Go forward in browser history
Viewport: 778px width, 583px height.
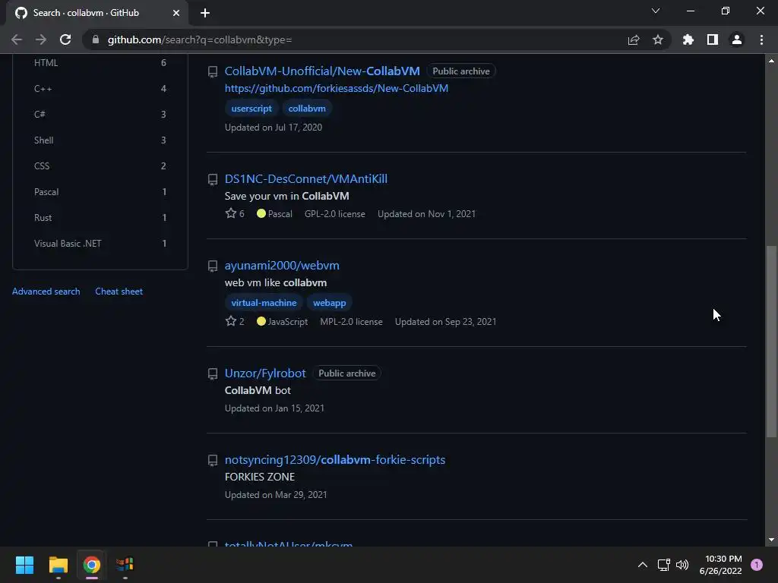click(41, 39)
